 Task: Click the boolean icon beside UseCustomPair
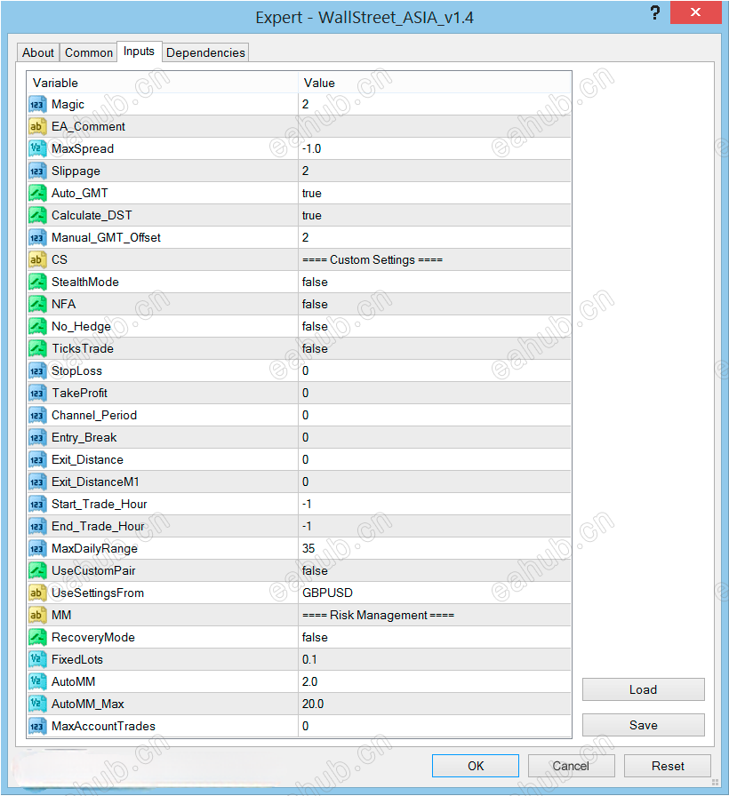coord(37,571)
